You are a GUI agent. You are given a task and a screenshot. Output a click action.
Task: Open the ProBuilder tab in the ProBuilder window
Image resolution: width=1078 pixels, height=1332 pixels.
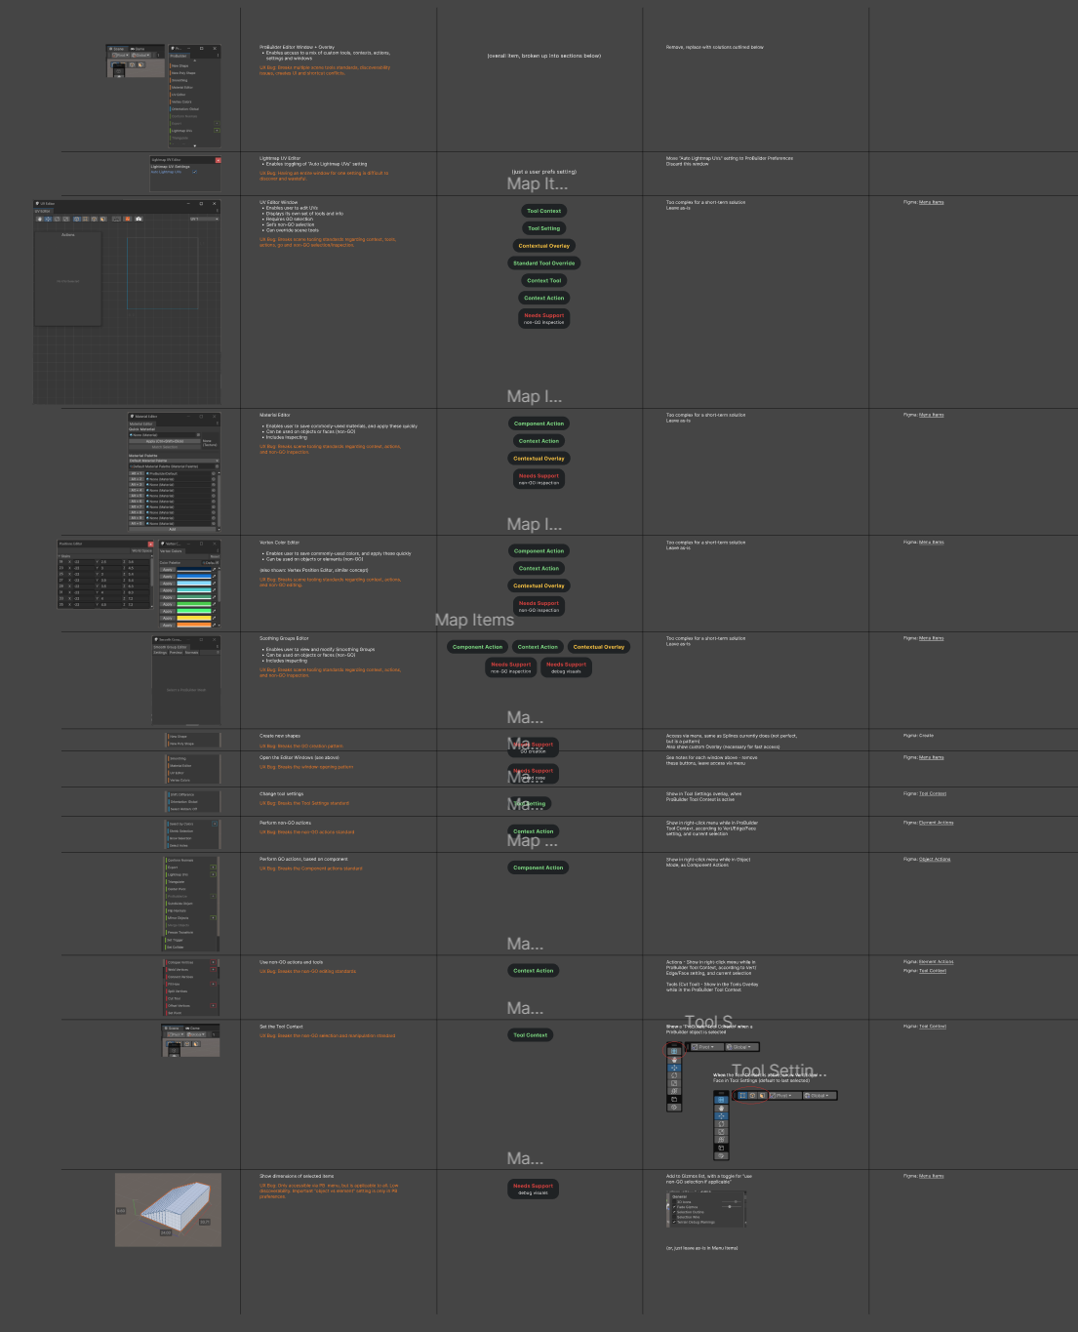click(179, 56)
